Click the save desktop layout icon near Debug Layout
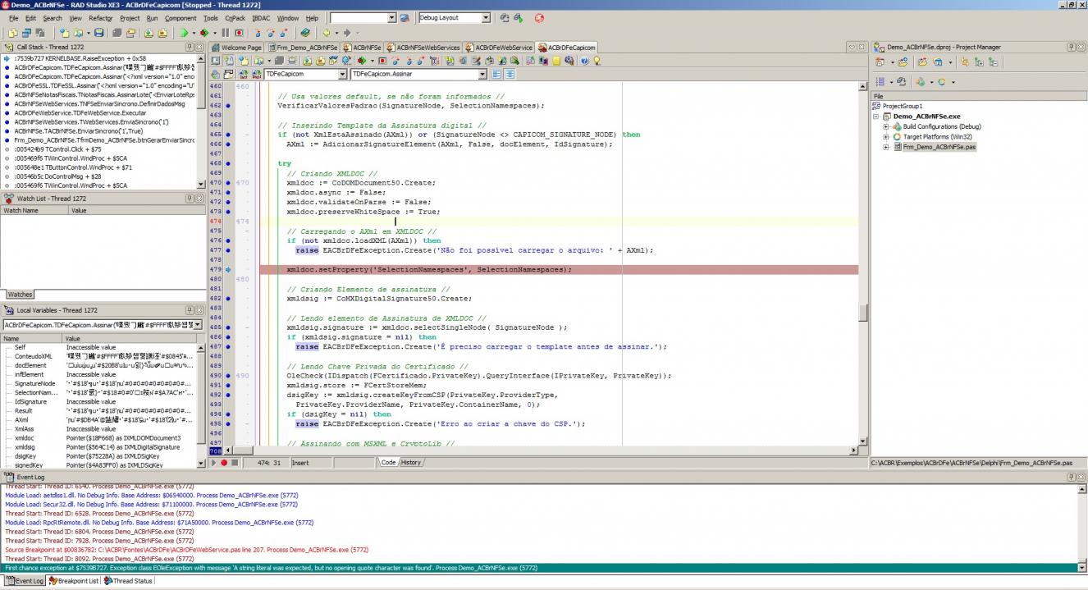The width and height of the screenshot is (1088, 590). point(504,17)
